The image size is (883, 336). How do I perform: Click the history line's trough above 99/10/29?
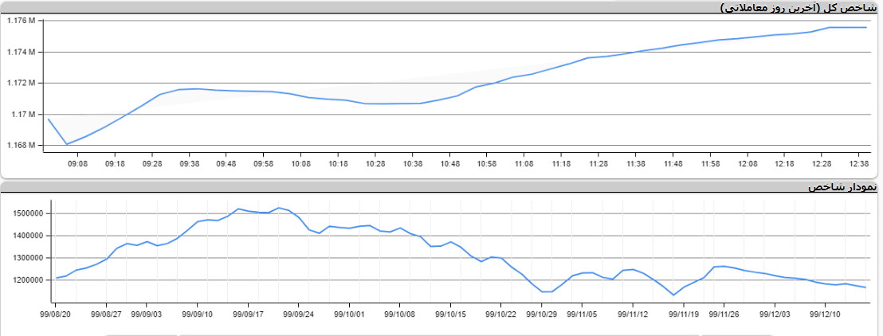coord(543,291)
